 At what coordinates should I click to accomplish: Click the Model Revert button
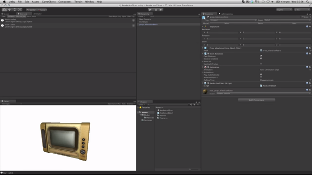(260, 23)
